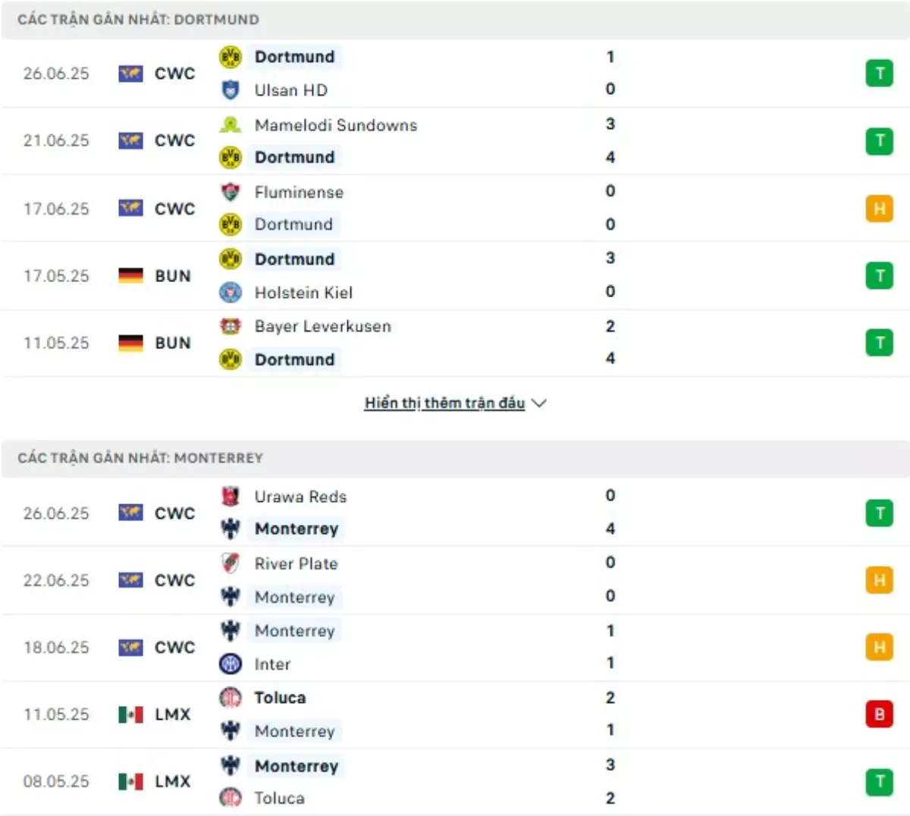Expand more matches with the chevron arrow
The width and height of the screenshot is (910, 816).
(539, 403)
